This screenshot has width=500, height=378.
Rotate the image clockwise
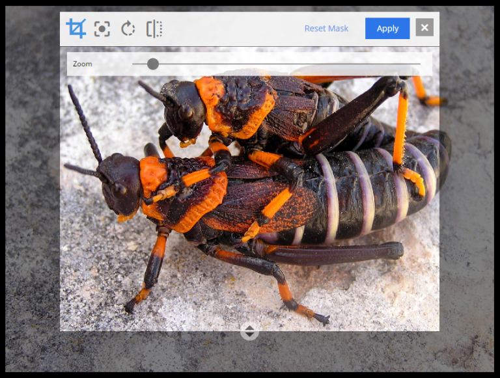pos(128,29)
